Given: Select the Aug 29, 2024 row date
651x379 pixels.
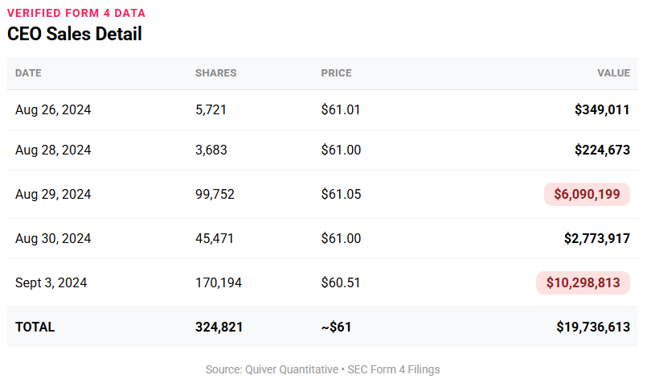Looking at the screenshot, I should [53, 195].
